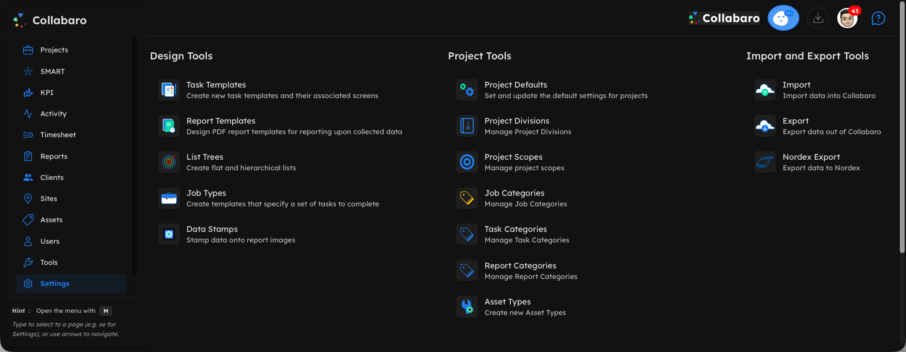This screenshot has height=352, width=906.
Task: Go to Clients in the sidebar
Action: coord(71,177)
